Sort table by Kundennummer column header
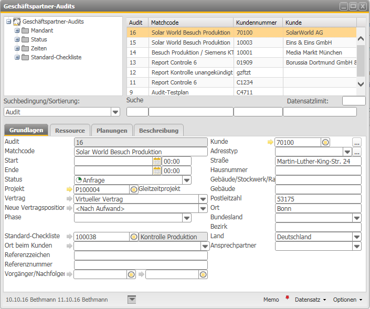 click(x=258, y=23)
